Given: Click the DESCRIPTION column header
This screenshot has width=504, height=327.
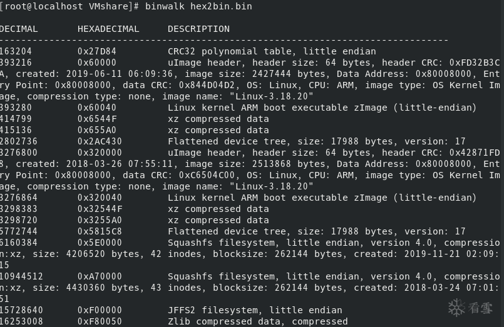Looking at the screenshot, I should tap(198, 29).
